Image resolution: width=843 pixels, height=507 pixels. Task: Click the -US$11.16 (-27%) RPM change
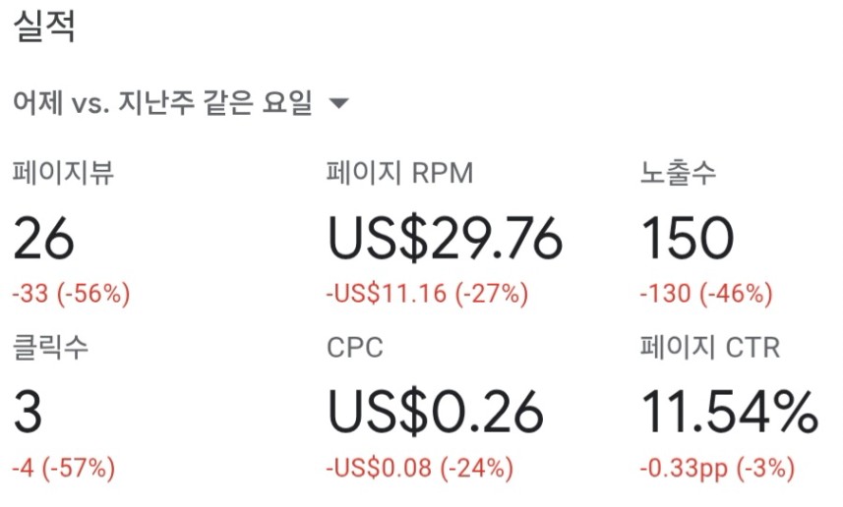coord(428,294)
